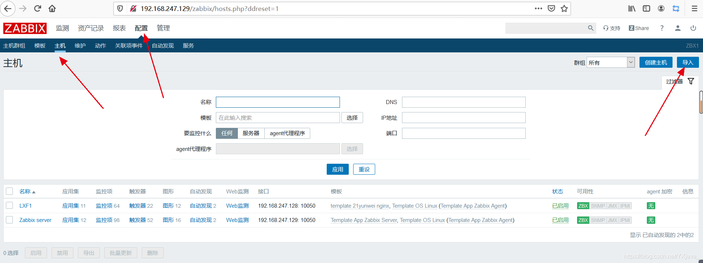The width and height of the screenshot is (703, 263).
Task: Click the 导入 import button
Action: [688, 62]
